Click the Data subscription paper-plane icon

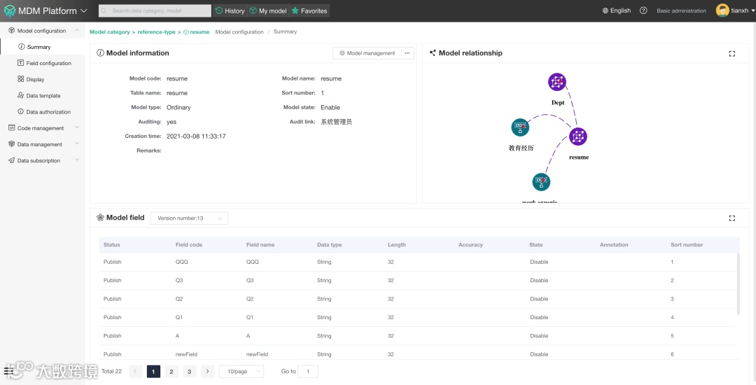point(12,160)
